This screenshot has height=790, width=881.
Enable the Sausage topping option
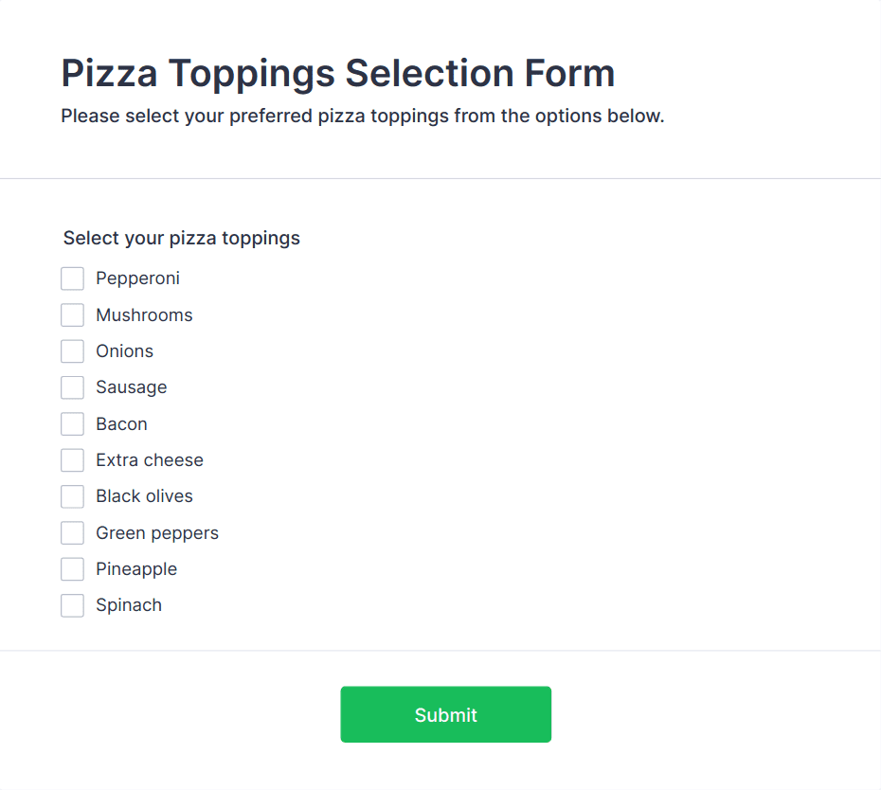73,387
